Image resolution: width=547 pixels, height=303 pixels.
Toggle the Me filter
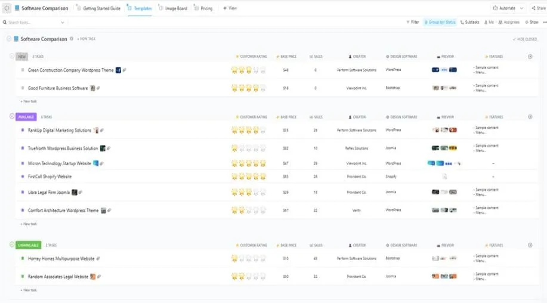point(489,22)
